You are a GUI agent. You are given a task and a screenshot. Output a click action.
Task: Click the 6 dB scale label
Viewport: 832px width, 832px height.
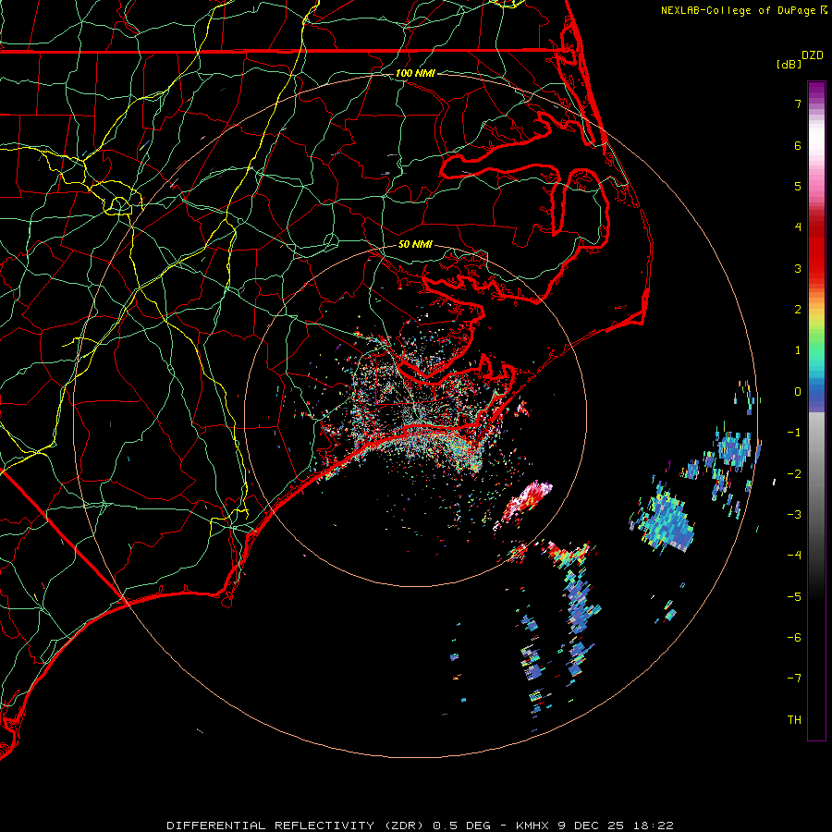798,145
